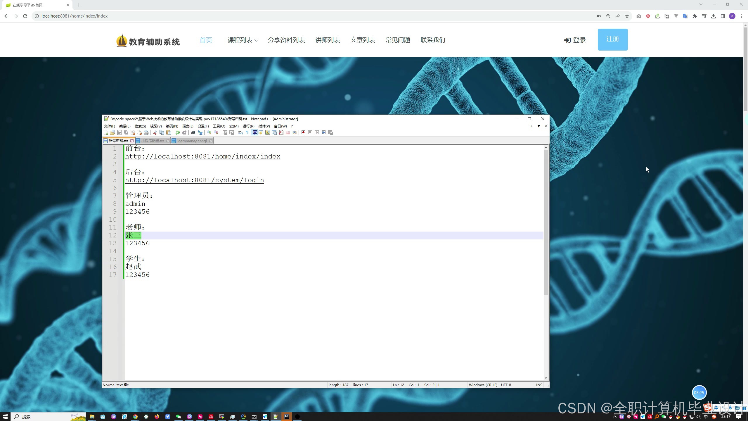
Task: Click the Windows taskbar search box
Action: pos(44,417)
